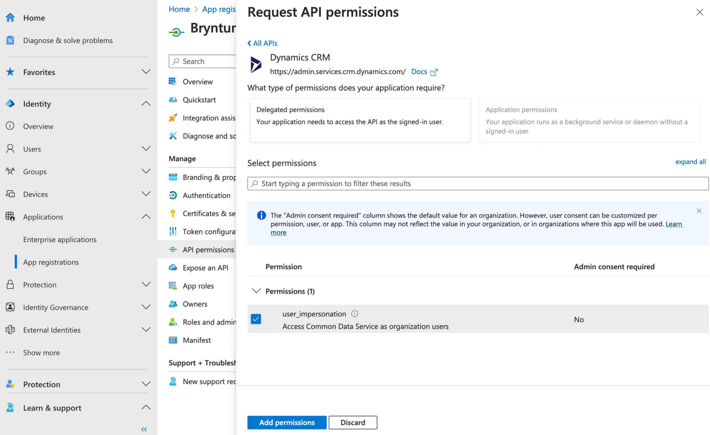Open the app Overview menu item
Screen dimensions: 710x435
pyautogui.click(x=198, y=82)
